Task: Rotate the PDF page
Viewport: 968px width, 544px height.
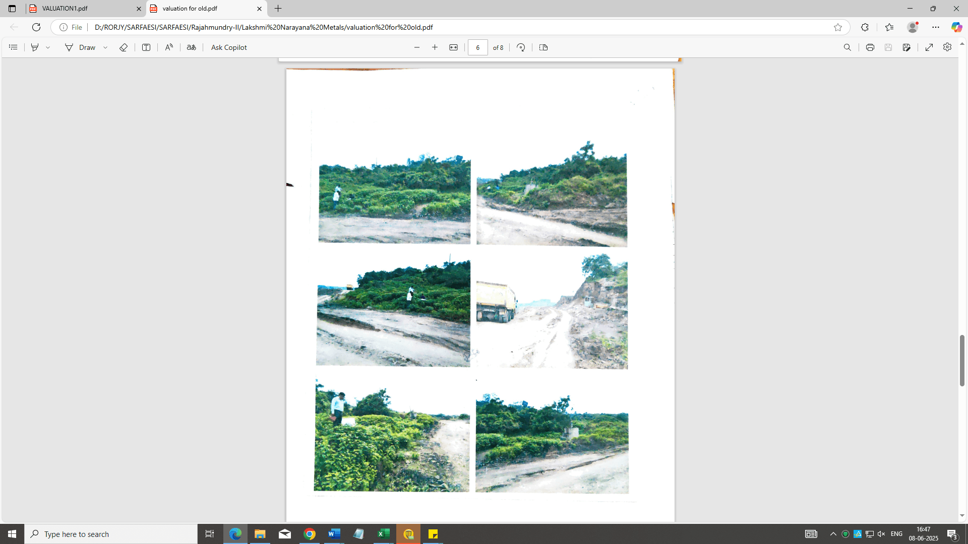Action: 521,47
